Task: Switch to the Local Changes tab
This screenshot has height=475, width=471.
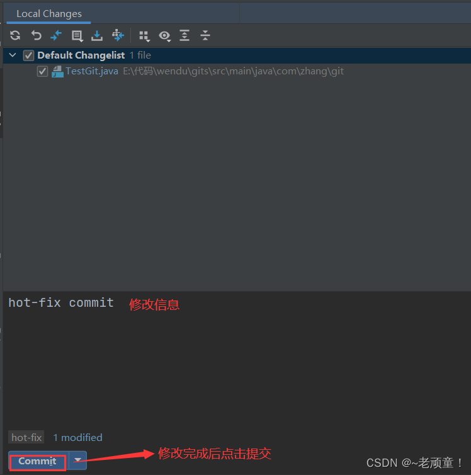Action: [x=49, y=14]
